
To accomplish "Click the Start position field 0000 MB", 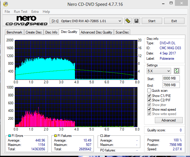I will click(171, 78).
